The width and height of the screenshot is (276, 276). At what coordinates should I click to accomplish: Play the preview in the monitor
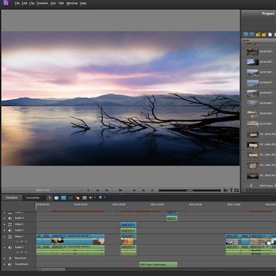point(121,190)
